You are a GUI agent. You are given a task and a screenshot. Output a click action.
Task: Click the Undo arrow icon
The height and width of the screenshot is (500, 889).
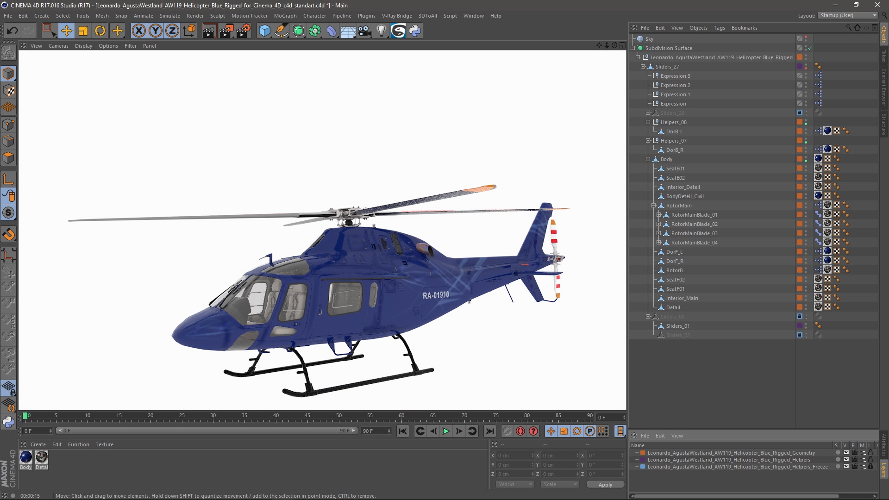(x=13, y=31)
